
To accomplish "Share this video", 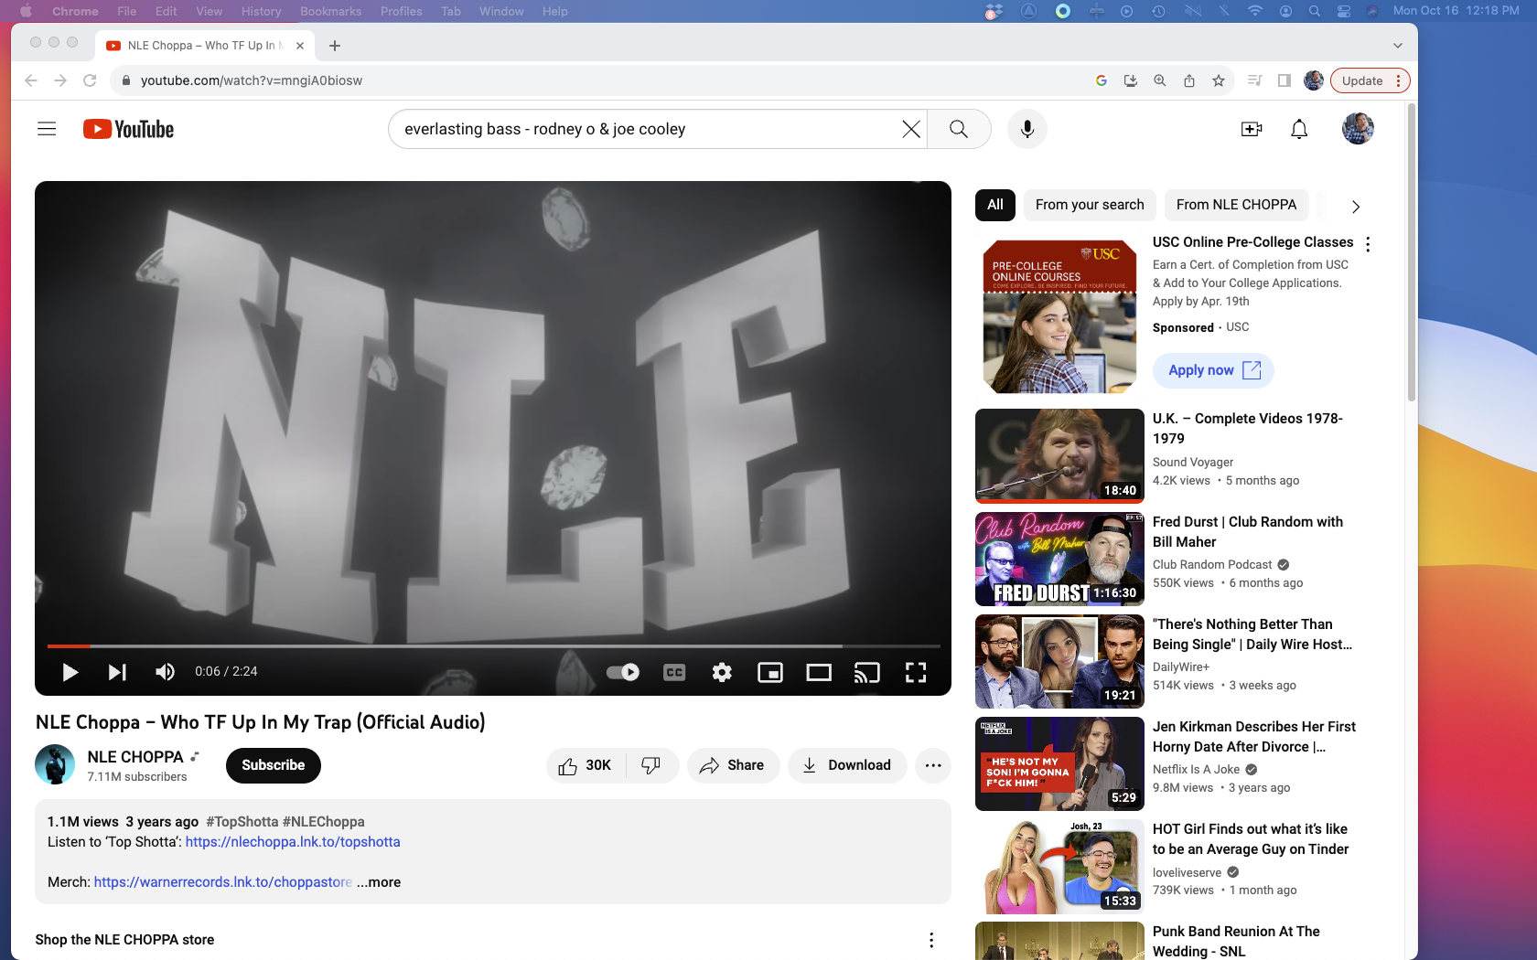I will click(x=733, y=765).
